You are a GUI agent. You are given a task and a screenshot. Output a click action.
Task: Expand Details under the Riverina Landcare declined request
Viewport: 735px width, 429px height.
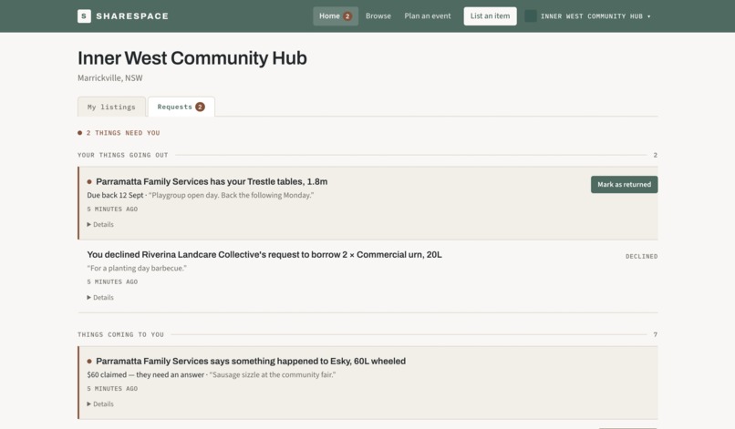coord(100,298)
